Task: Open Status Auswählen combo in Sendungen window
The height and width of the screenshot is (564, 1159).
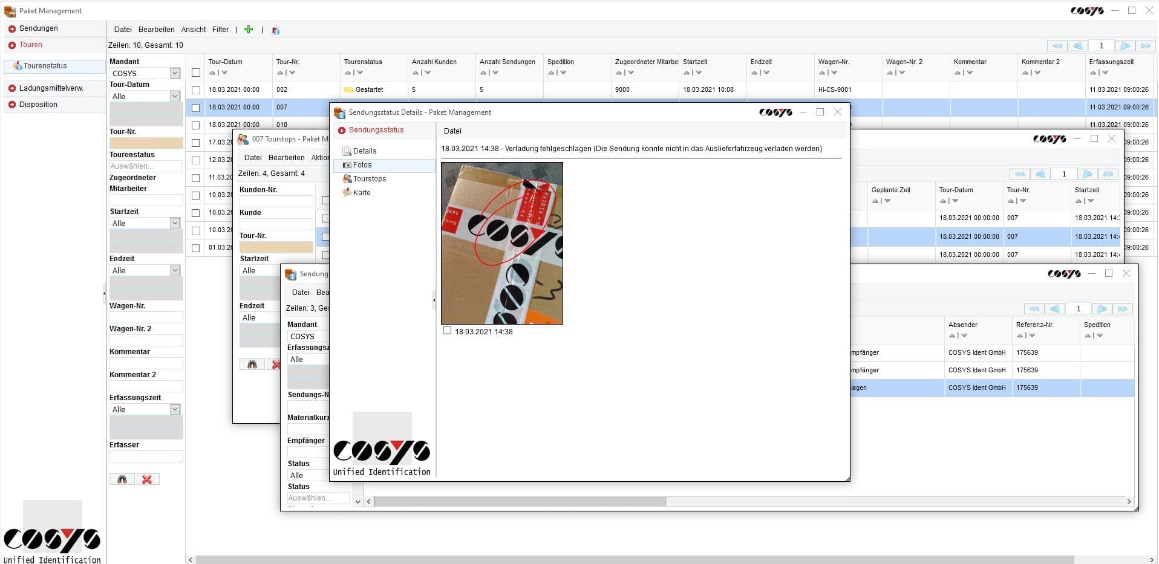Action: point(318,498)
